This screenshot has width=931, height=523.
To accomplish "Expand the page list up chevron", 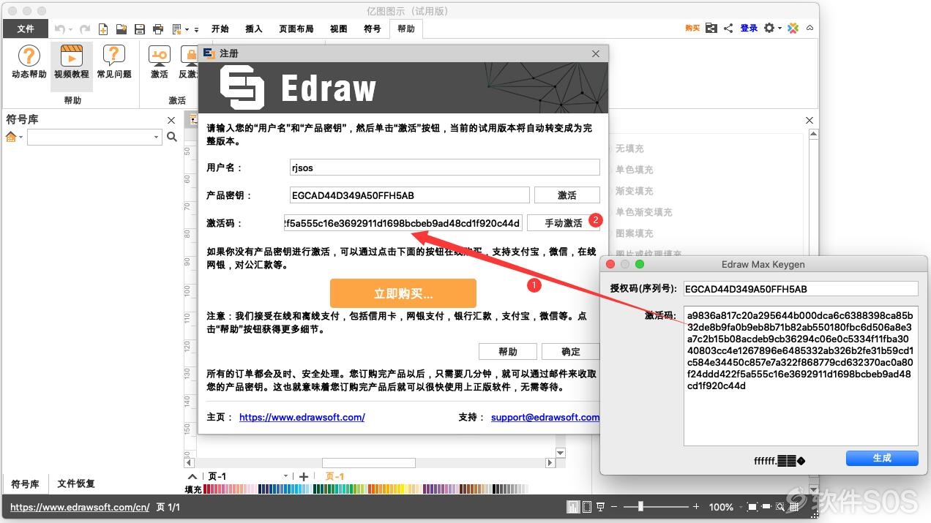I will (192, 476).
